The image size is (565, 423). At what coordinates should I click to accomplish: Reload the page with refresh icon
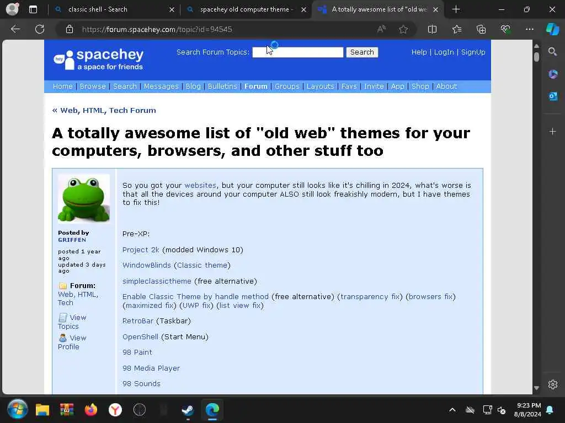(x=40, y=29)
